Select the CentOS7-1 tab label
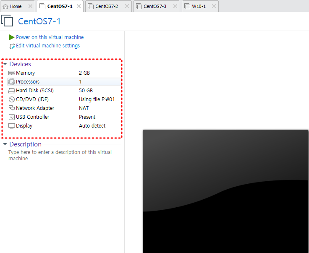309x253 pixels. tap(60, 6)
